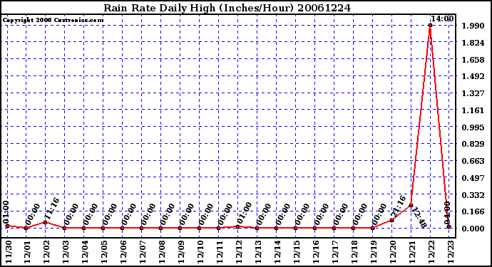Select the 12/04 x-axis date label
Screen dimensions: 492x267
click(x=85, y=252)
